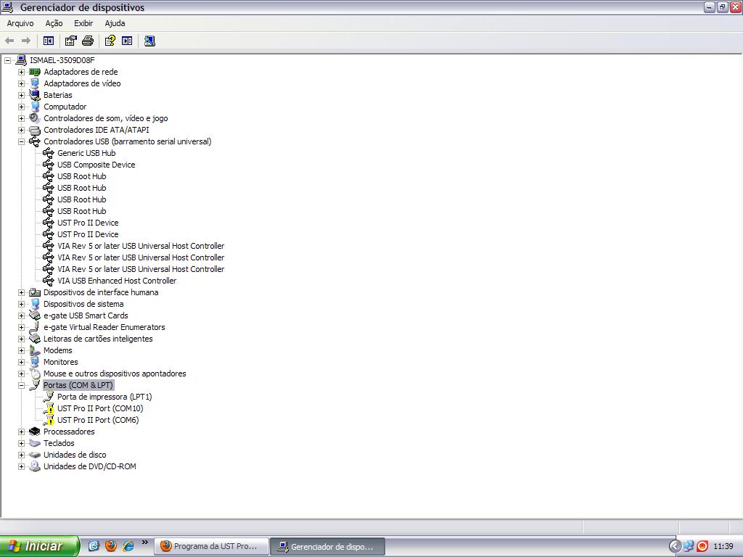
Task: Click the Iniciar start button
Action: pos(39,546)
